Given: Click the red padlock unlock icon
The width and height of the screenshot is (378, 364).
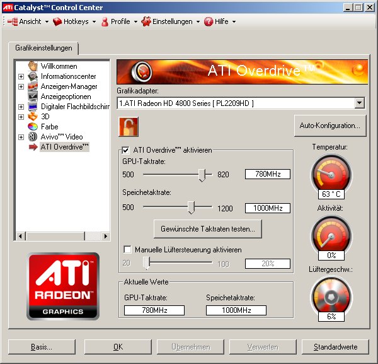Looking at the screenshot, I should 128,126.
